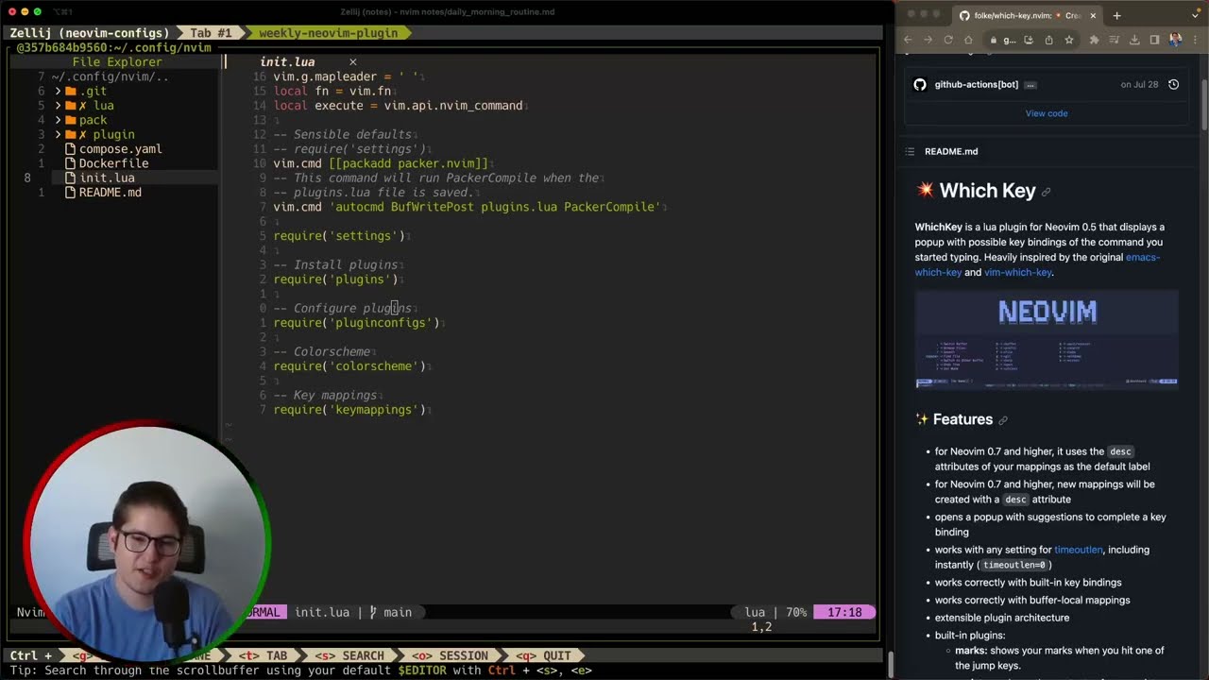Toggle the browser side panel icon

coord(1154,40)
